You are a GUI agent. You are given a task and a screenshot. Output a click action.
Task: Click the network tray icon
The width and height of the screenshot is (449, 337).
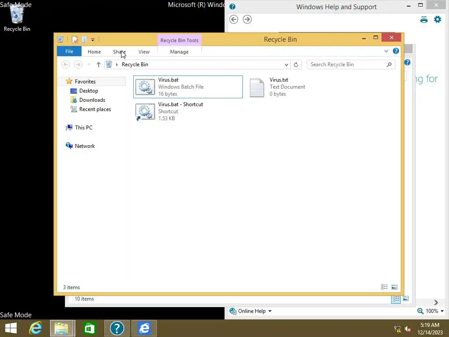pyautogui.click(x=397, y=328)
